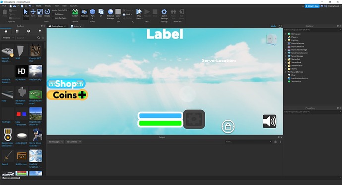Select ServerScriptService in Explorer
Viewport: 342px width, 185px height.
pos(299,53)
